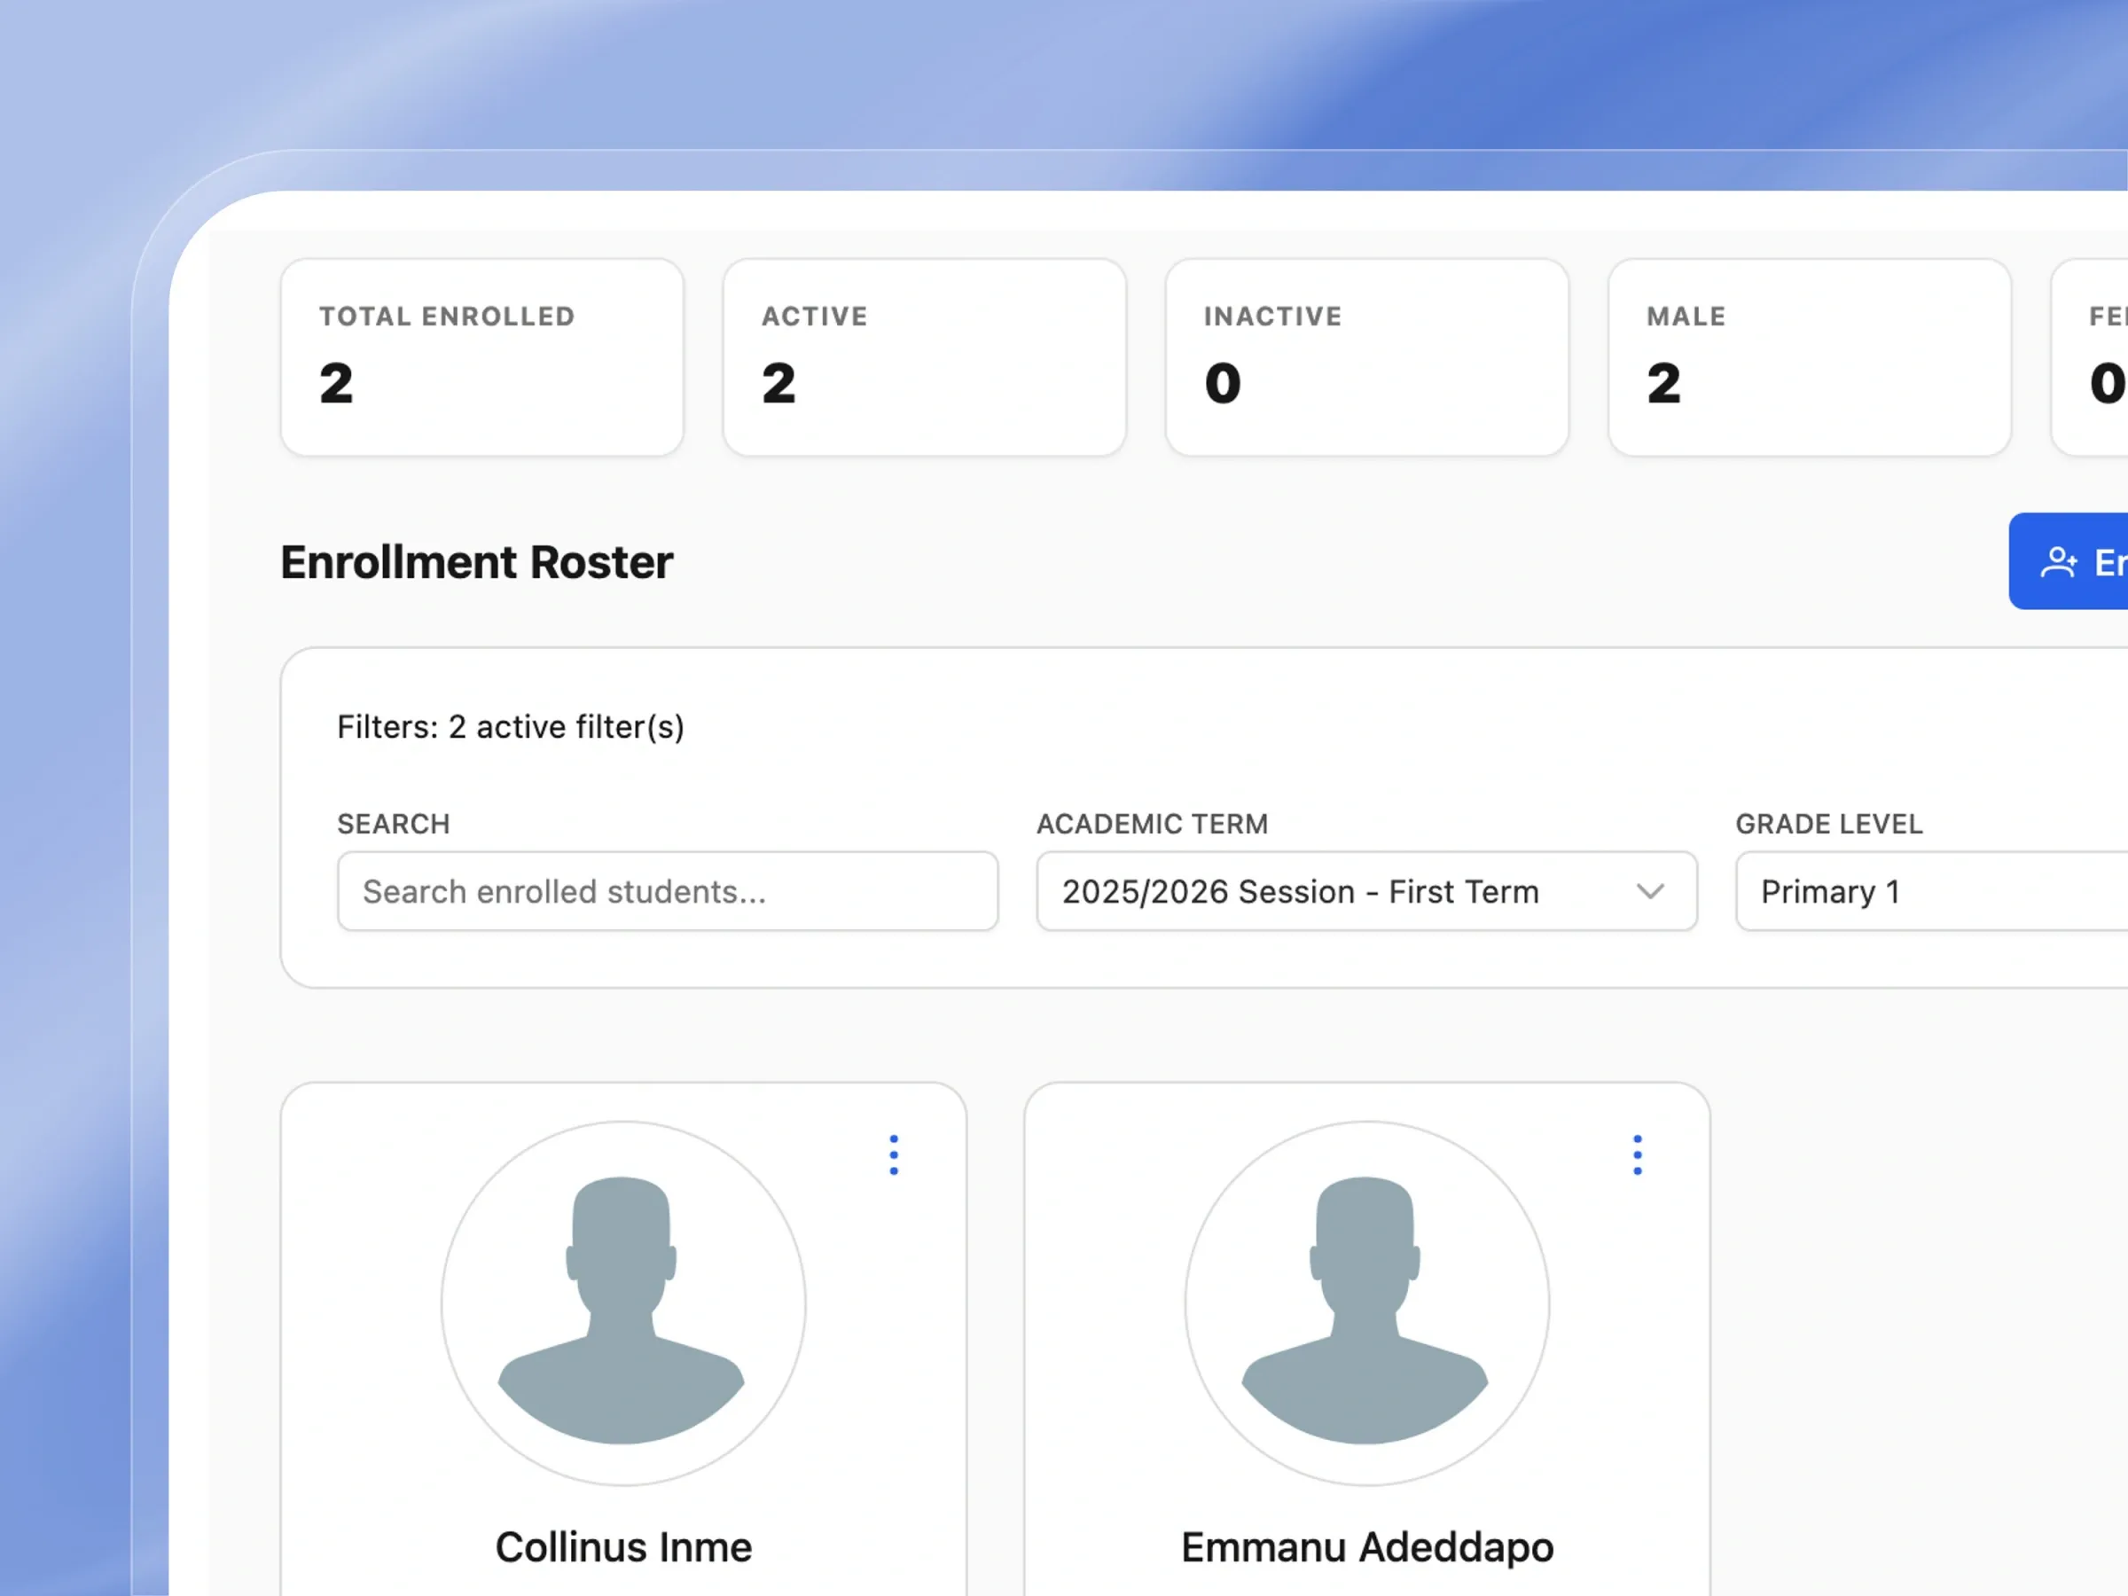The height and width of the screenshot is (1596, 2128).
Task: Click Collinus Inme avatar image
Action: tap(623, 1303)
